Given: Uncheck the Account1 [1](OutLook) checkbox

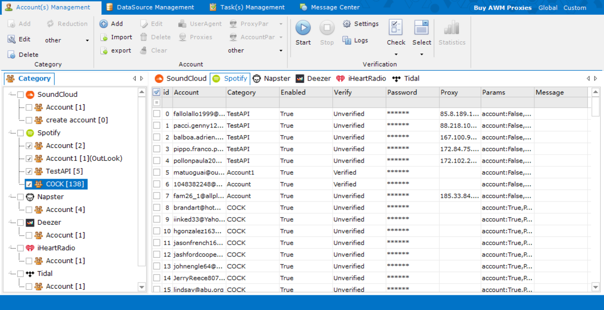Looking at the screenshot, I should (x=29, y=159).
